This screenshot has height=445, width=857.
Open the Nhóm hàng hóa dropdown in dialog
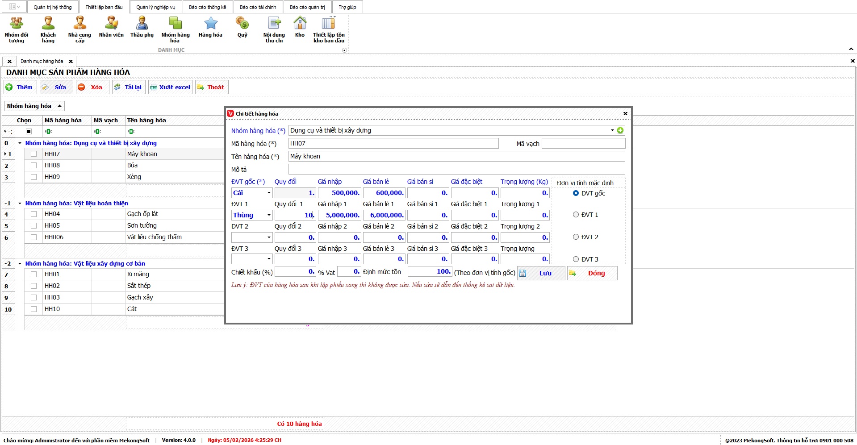coord(612,130)
